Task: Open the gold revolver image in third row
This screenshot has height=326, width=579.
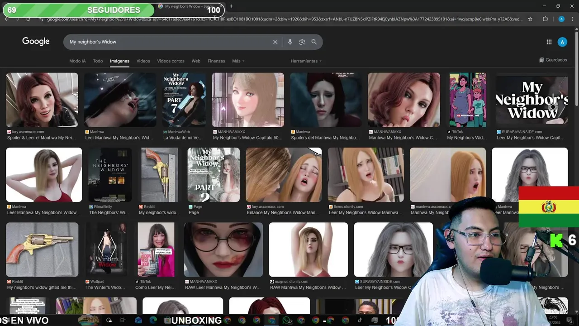Action: point(42,249)
